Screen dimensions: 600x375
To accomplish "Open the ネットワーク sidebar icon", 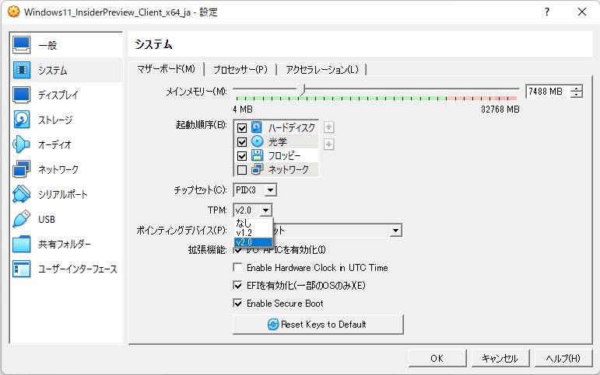I will pos(22,169).
